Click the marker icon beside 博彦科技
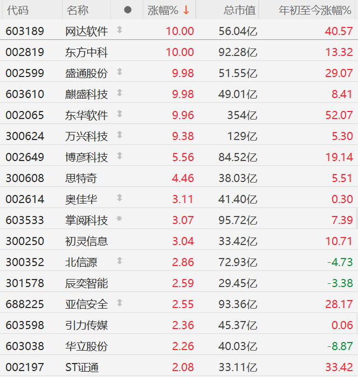358x377 pixels. click(120, 156)
